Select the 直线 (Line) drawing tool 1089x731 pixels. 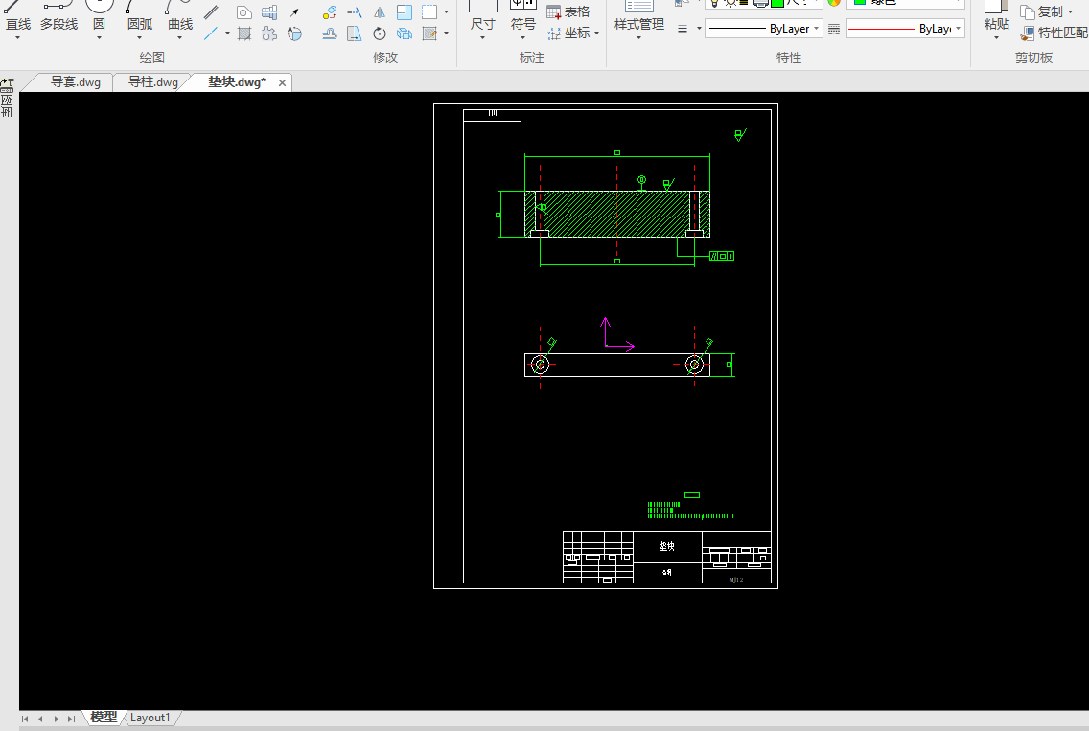[18, 16]
